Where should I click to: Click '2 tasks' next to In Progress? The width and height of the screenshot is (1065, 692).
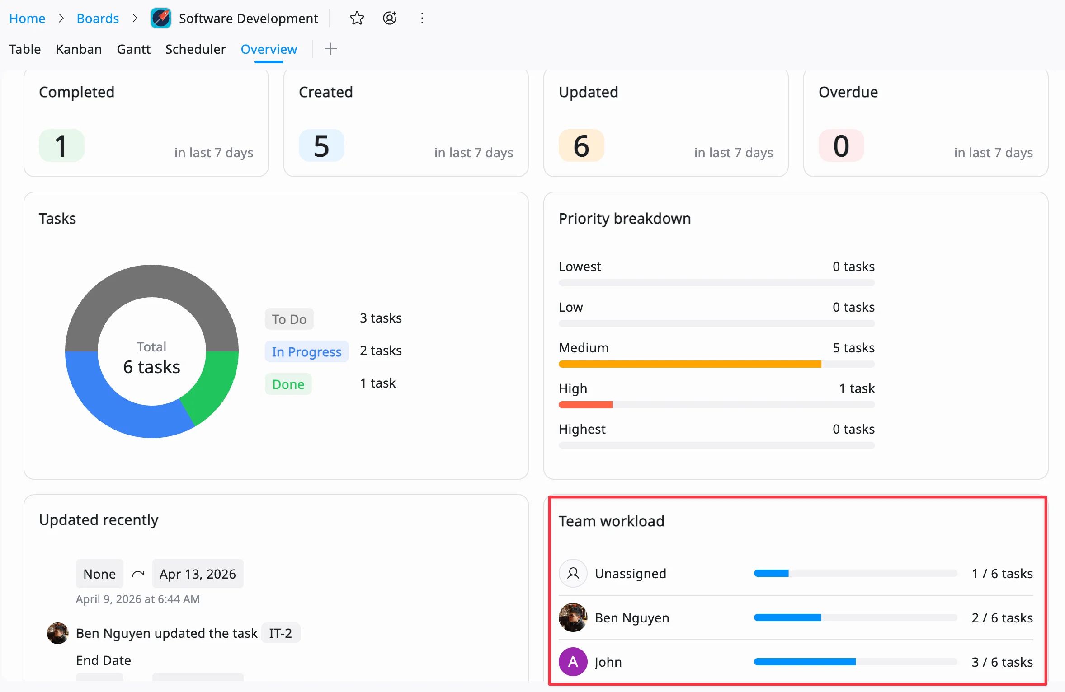(x=381, y=351)
